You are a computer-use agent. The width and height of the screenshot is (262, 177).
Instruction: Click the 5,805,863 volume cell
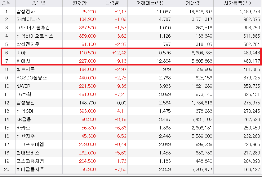click(202, 61)
